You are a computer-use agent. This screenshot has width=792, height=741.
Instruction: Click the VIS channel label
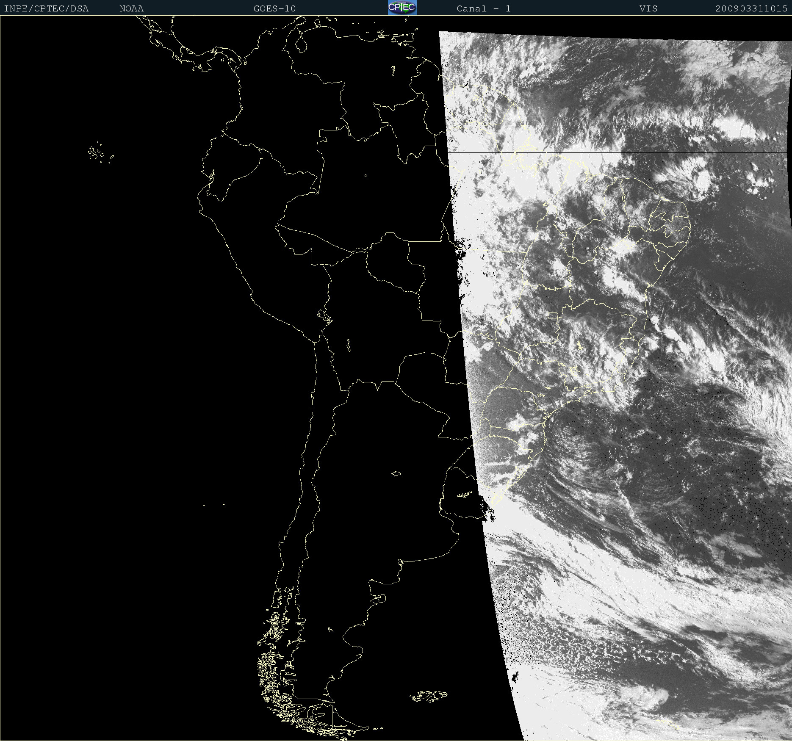648,8
